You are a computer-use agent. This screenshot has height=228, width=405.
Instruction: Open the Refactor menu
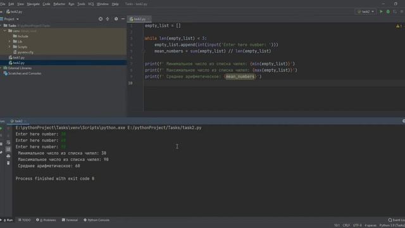coord(59,4)
